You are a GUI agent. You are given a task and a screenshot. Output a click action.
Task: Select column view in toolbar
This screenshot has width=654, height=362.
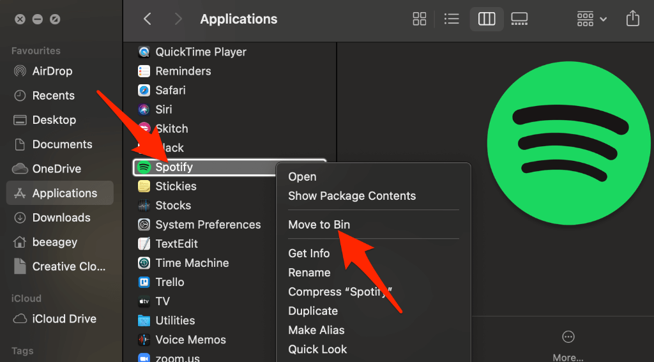(487, 19)
